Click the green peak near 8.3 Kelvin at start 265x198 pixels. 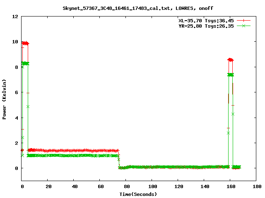tap(25, 64)
